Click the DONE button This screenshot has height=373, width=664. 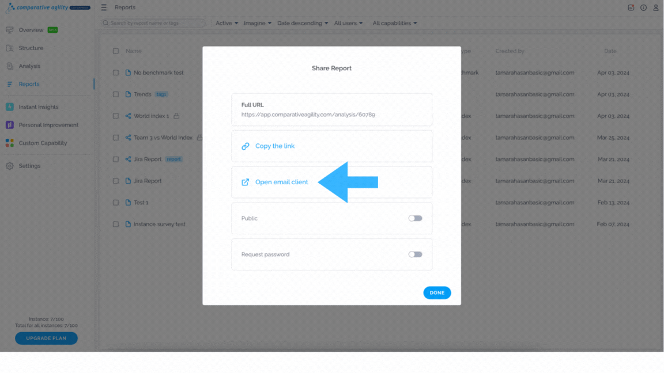[437, 292]
